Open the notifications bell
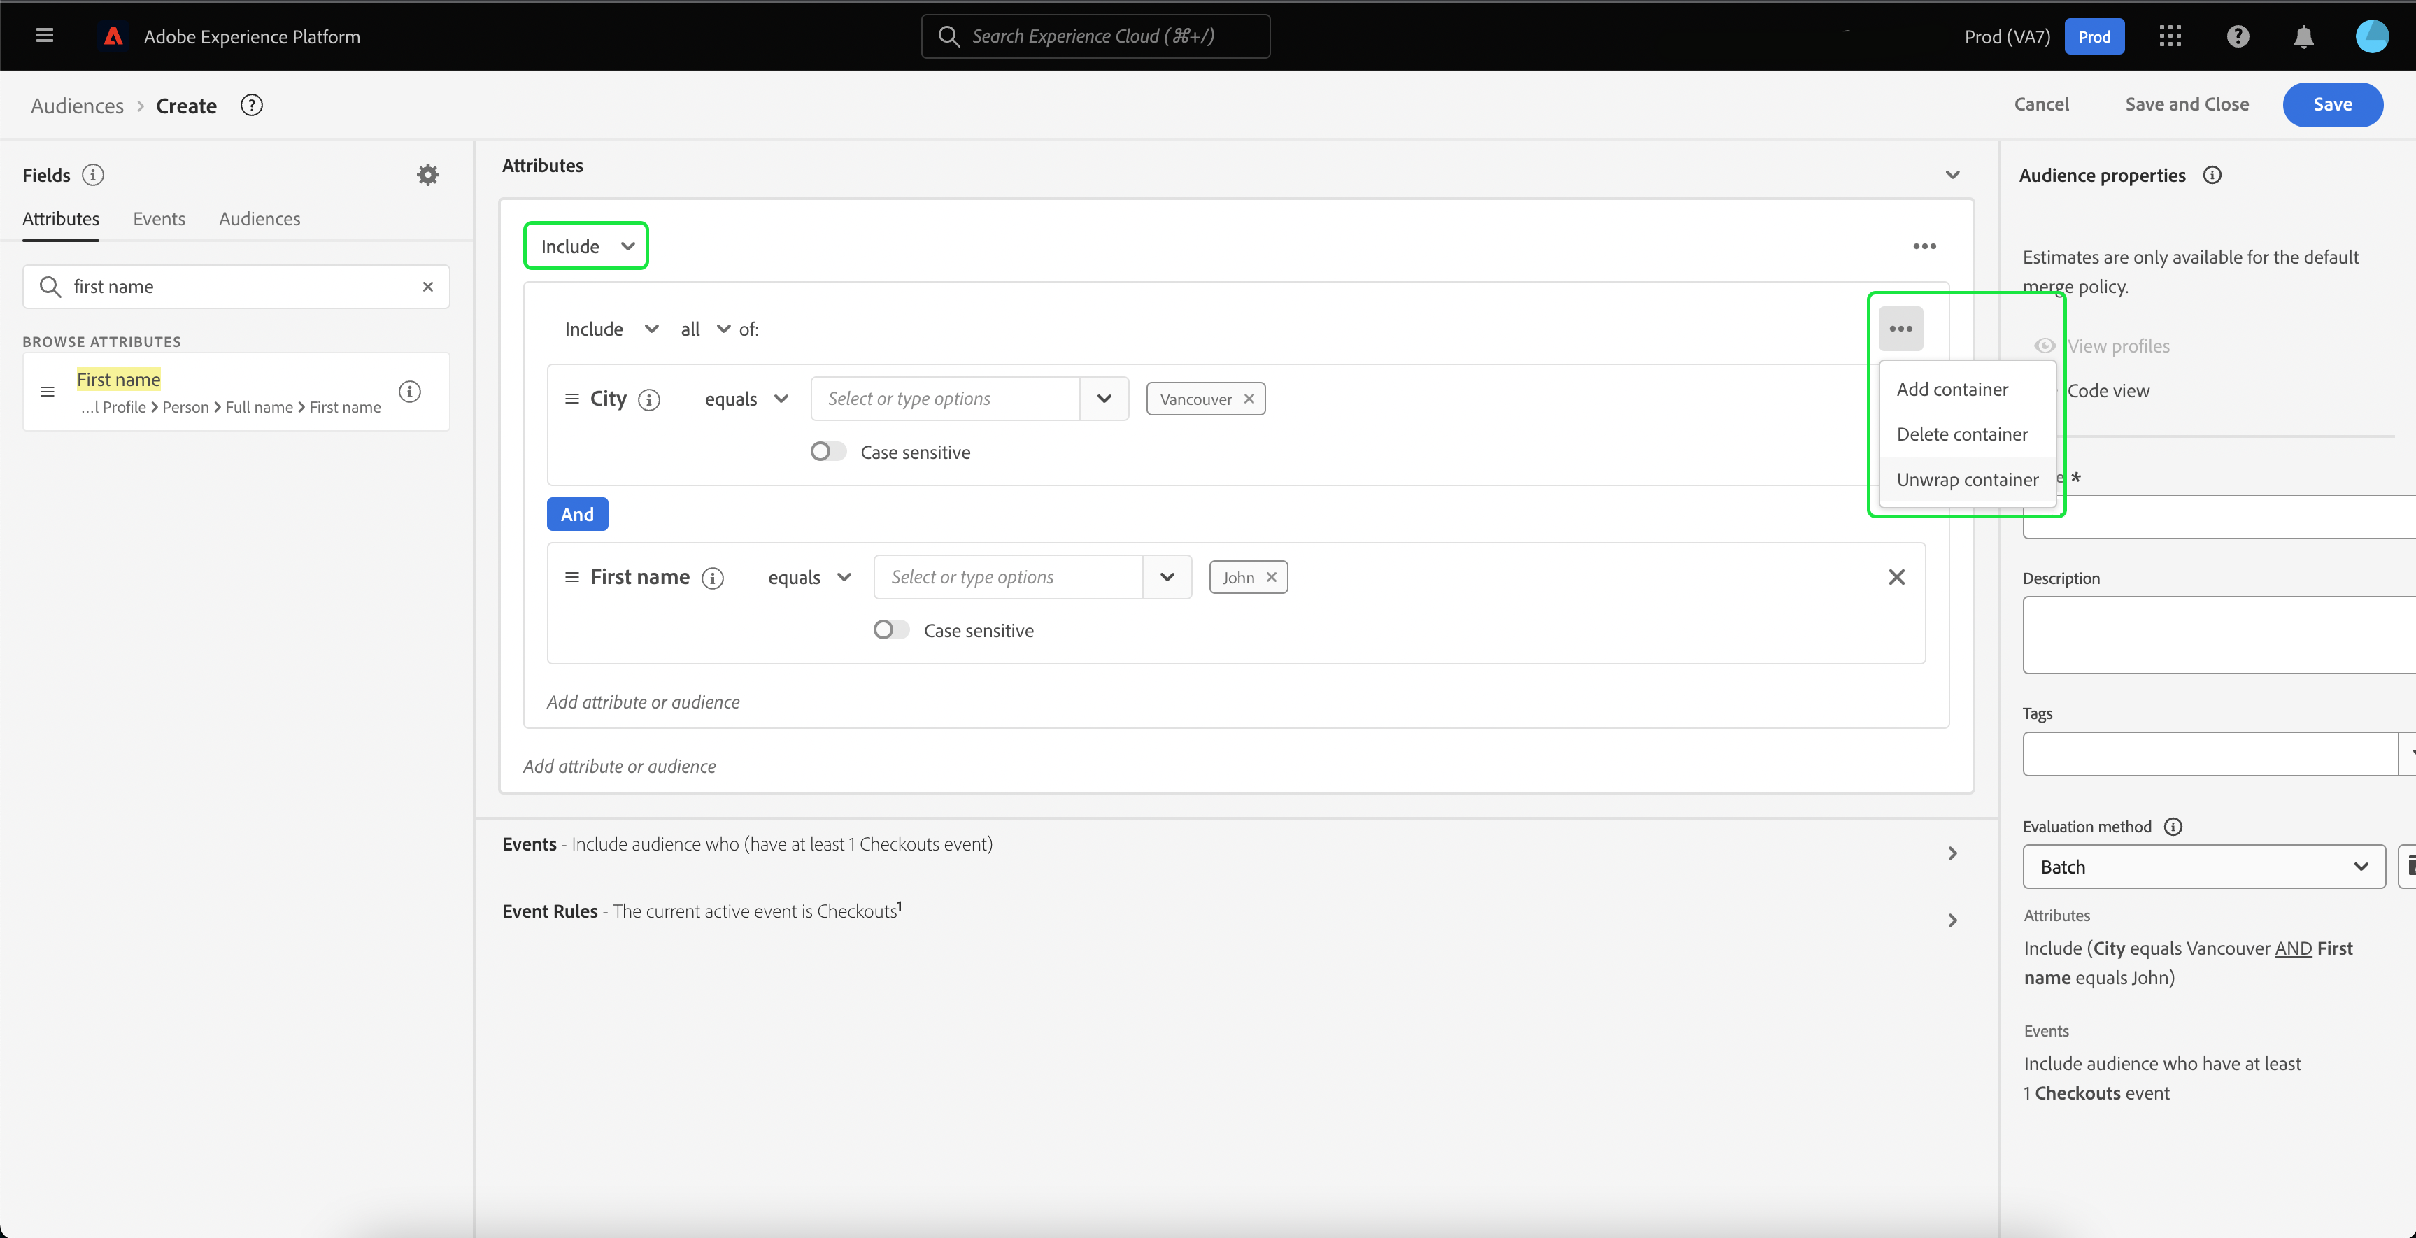Screen dimensions: 2416x1238 [2303, 36]
